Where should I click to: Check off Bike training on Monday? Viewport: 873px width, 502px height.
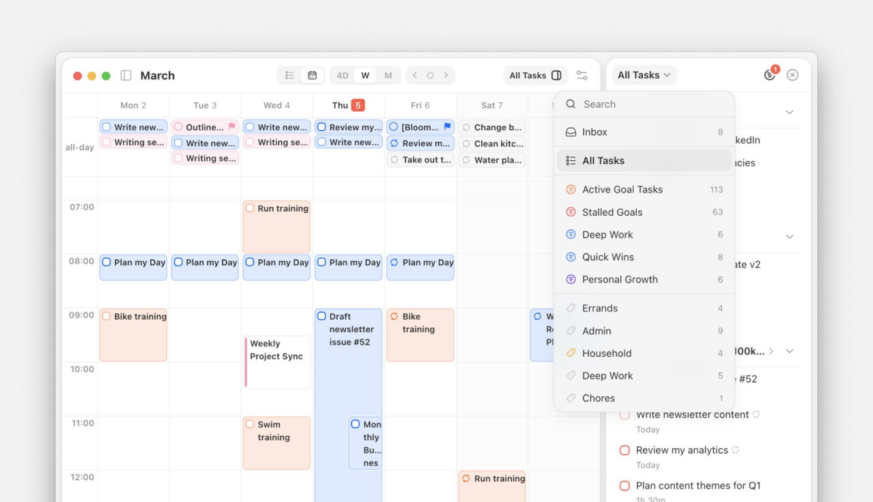106,316
